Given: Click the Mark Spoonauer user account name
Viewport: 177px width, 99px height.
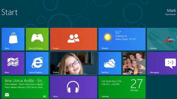Looking at the screenshot, I should 171,12.
